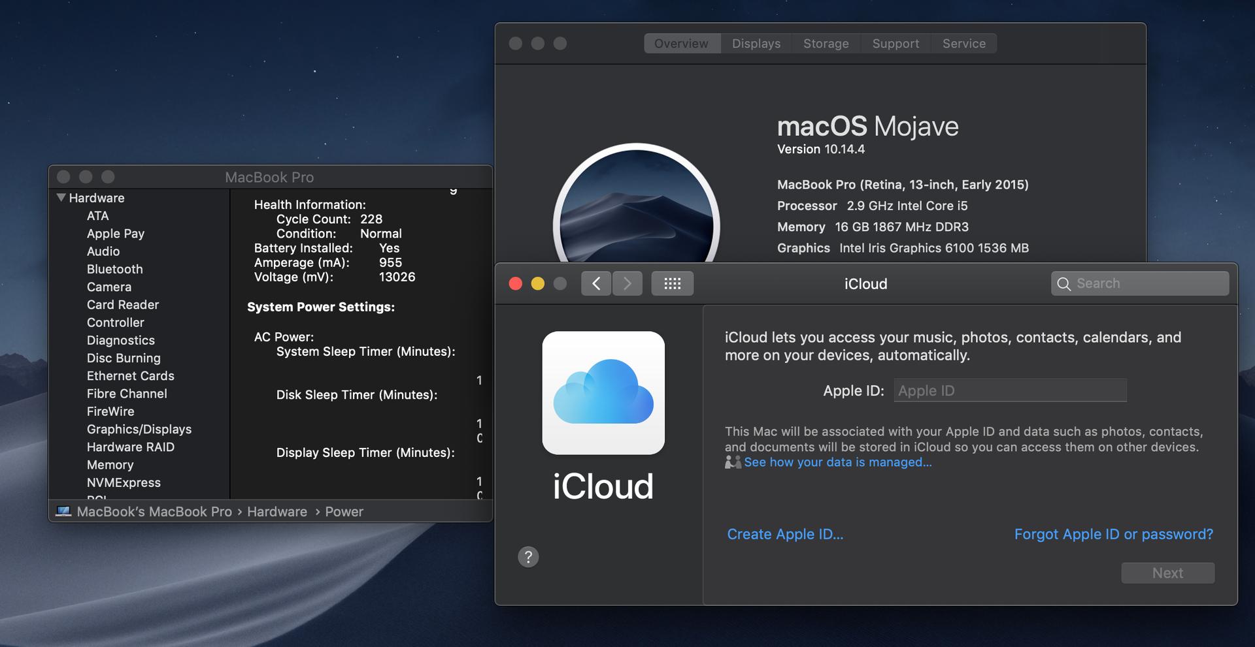Open the Storage tab
1255x647 pixels.
[x=826, y=44]
